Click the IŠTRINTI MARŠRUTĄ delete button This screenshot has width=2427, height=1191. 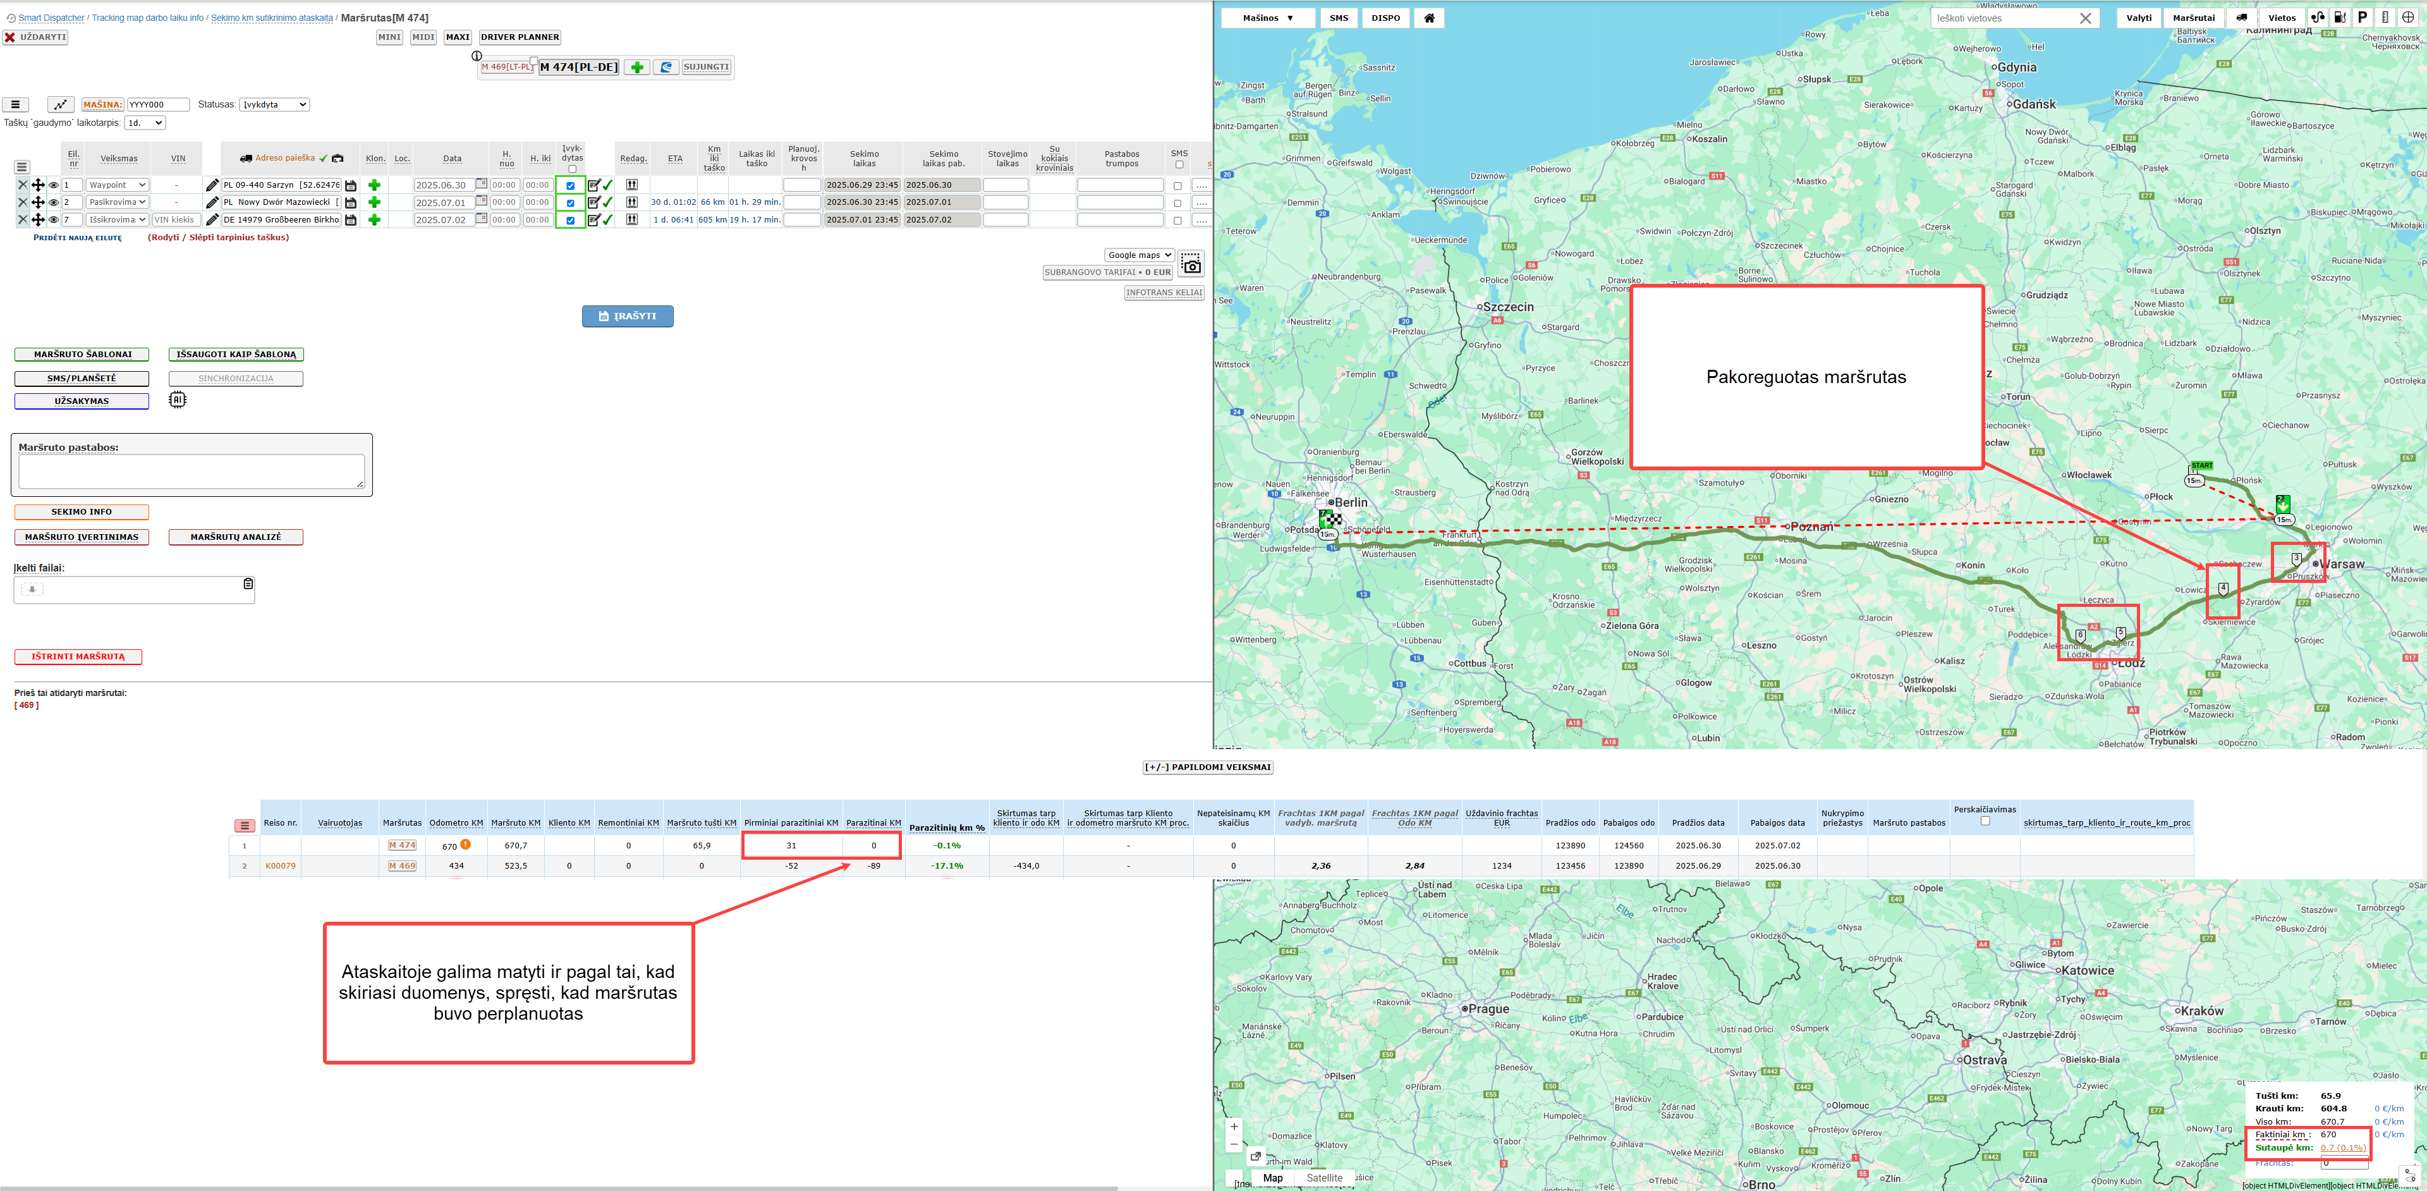click(78, 657)
